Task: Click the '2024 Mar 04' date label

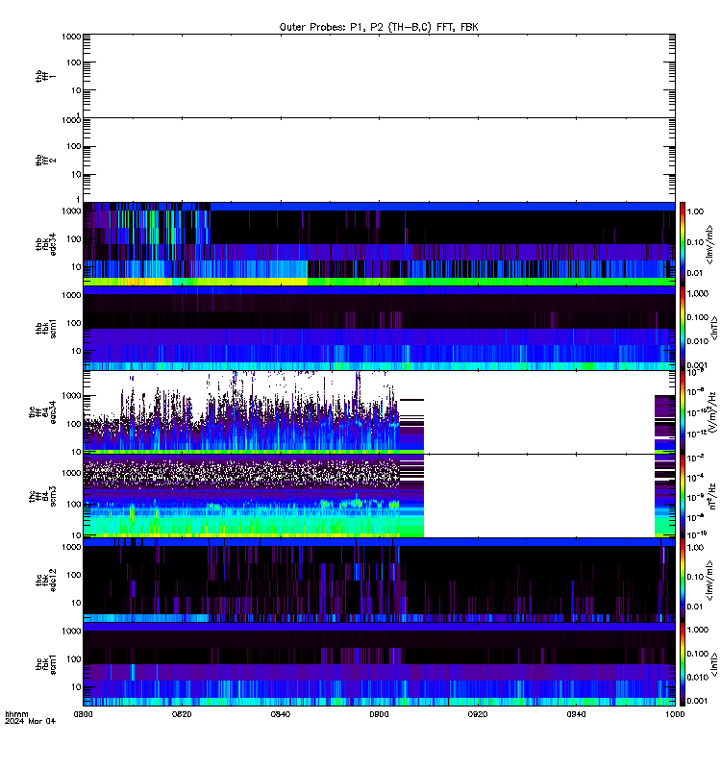Action: coord(31,721)
